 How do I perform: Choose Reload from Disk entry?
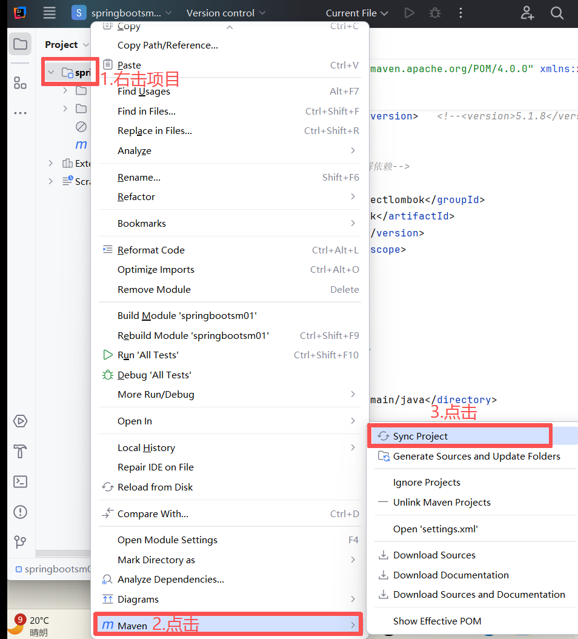pos(230,487)
